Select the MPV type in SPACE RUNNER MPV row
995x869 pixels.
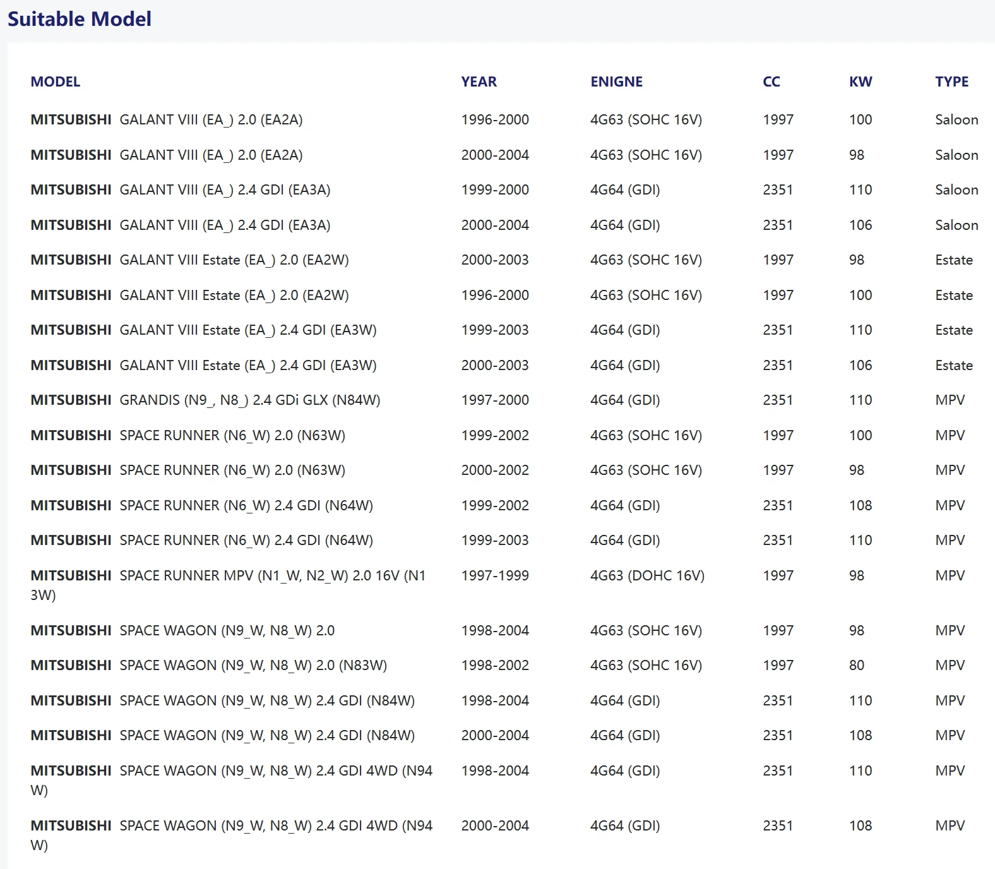(x=950, y=575)
